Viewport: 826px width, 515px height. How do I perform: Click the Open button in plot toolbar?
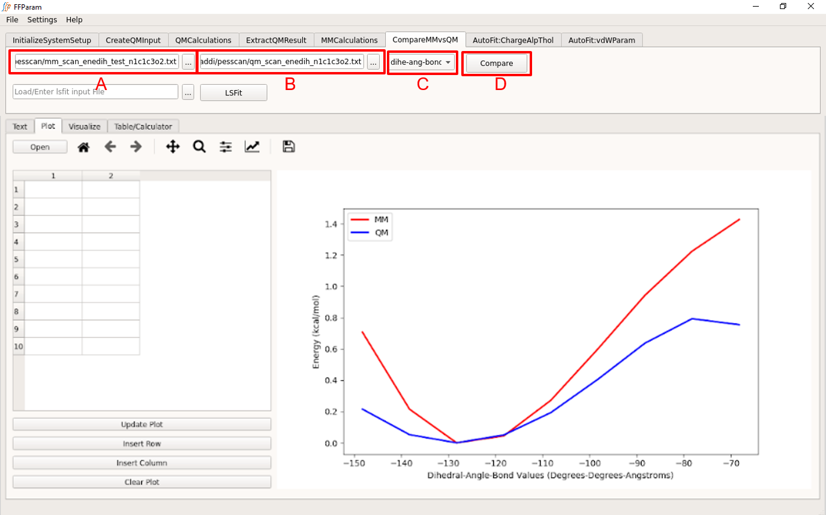coord(40,147)
